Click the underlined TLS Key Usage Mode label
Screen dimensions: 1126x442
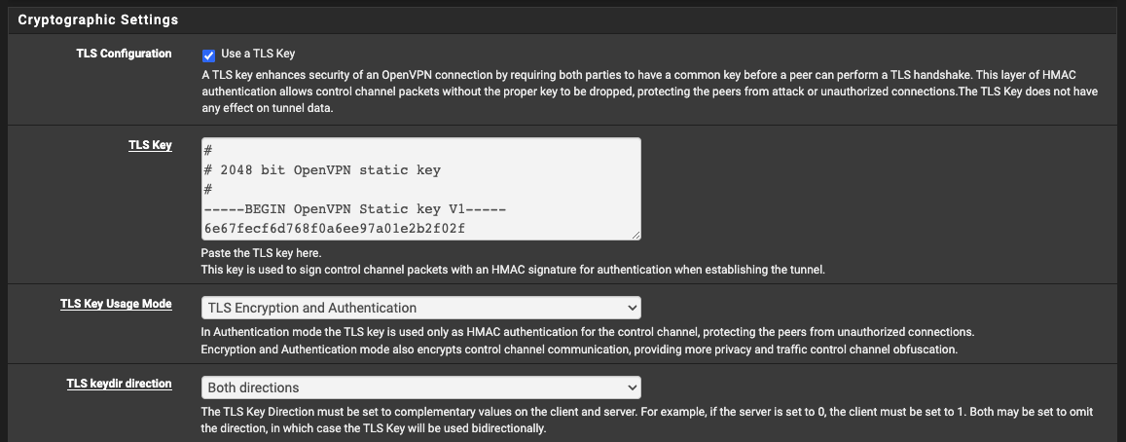point(116,304)
